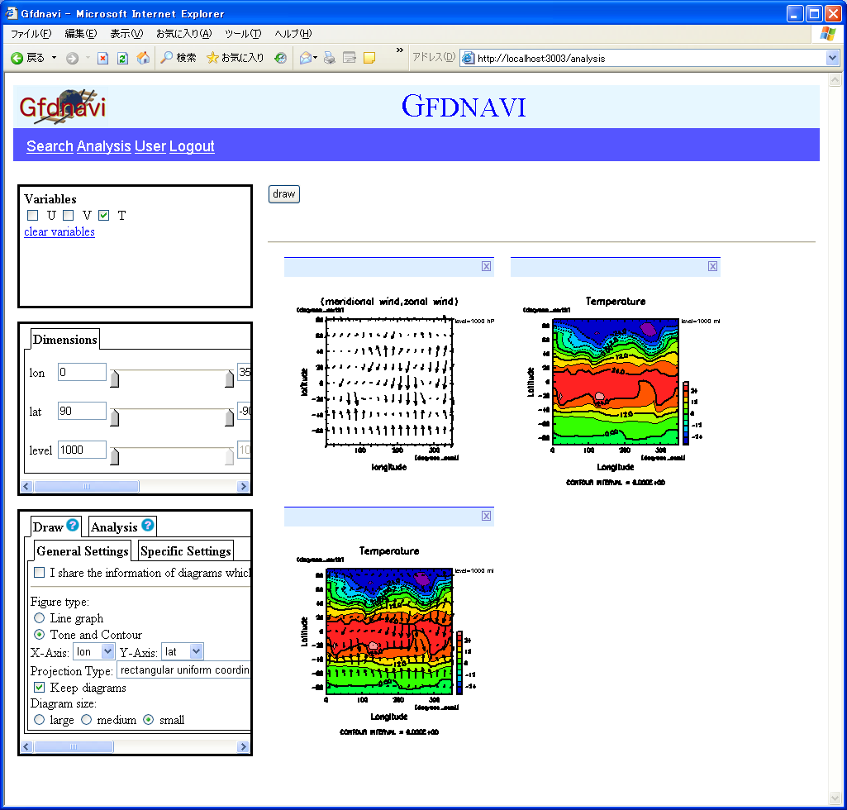Viewport: 847px width, 810px height.
Task: Select small diagram size
Action: pyautogui.click(x=149, y=720)
